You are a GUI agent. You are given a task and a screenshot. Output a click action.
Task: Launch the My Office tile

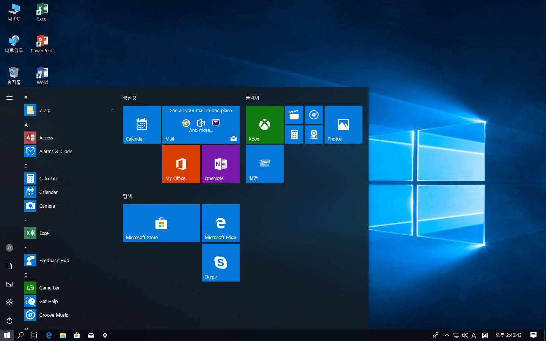(x=181, y=164)
